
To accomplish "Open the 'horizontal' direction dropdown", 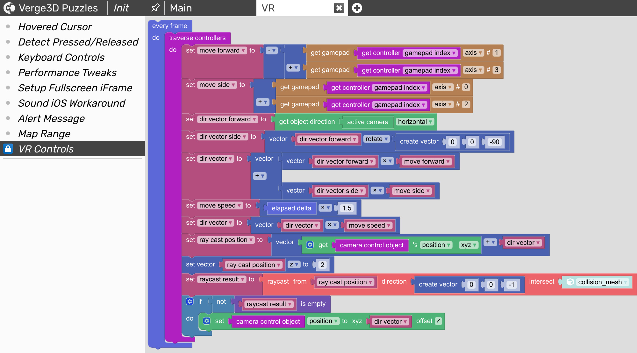I will coord(415,122).
